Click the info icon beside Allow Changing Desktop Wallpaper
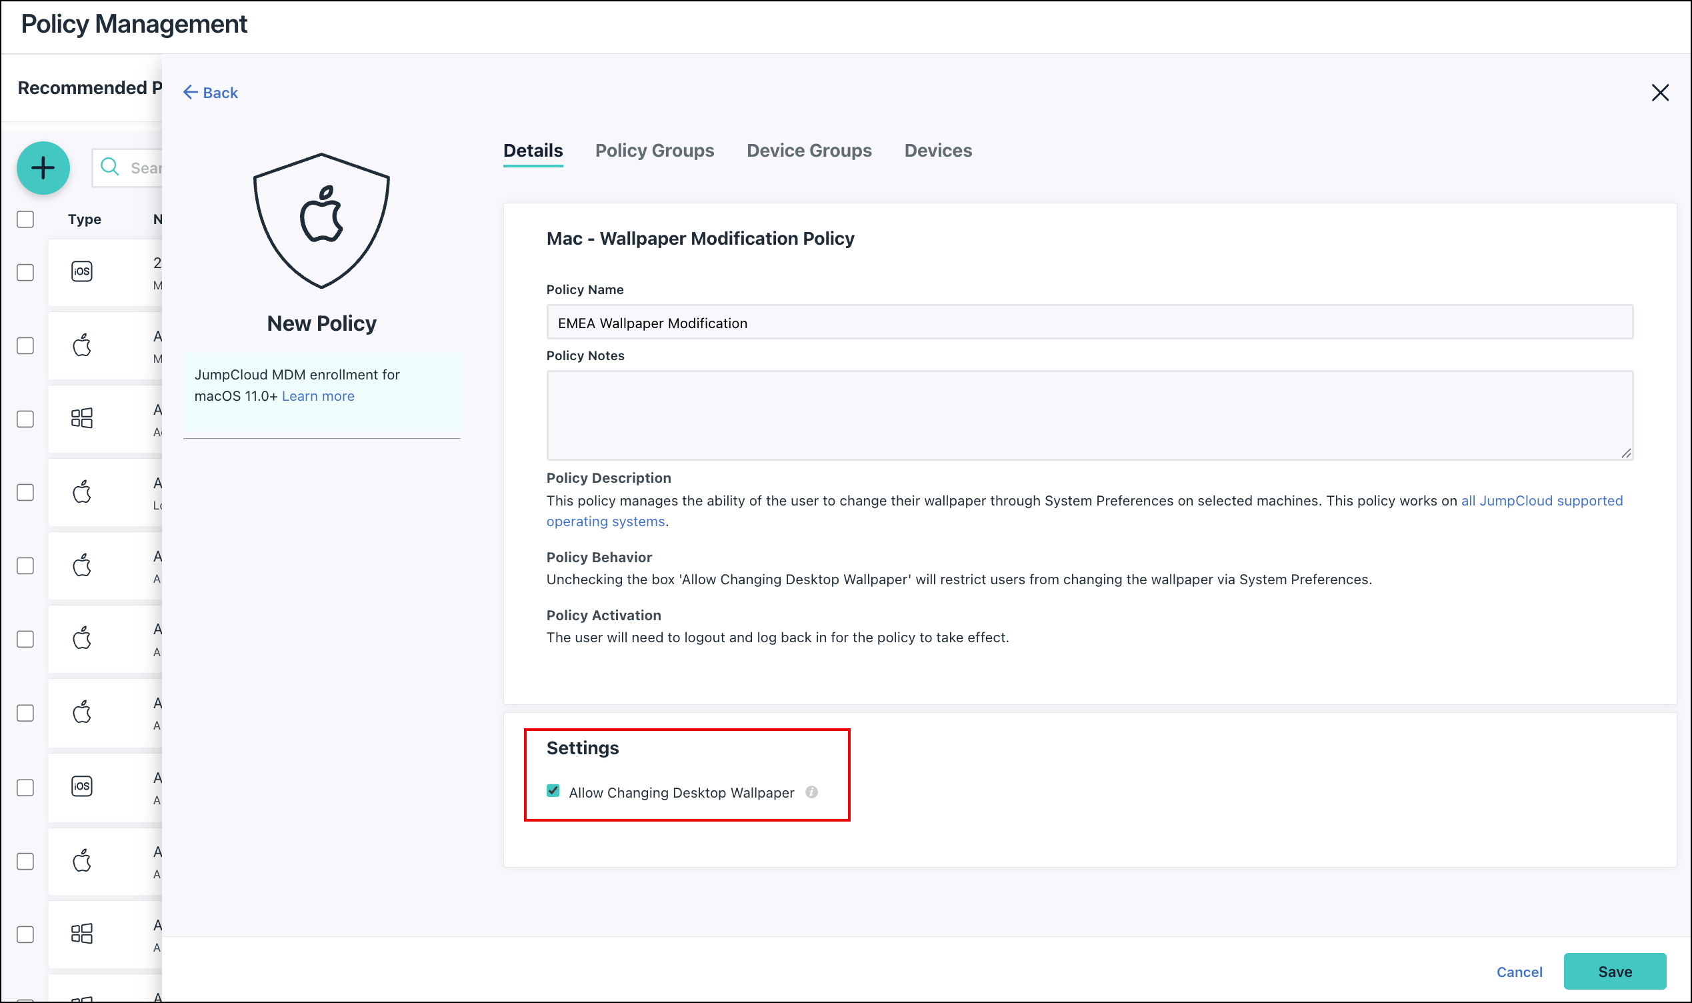This screenshot has height=1003, width=1692. pos(811,792)
